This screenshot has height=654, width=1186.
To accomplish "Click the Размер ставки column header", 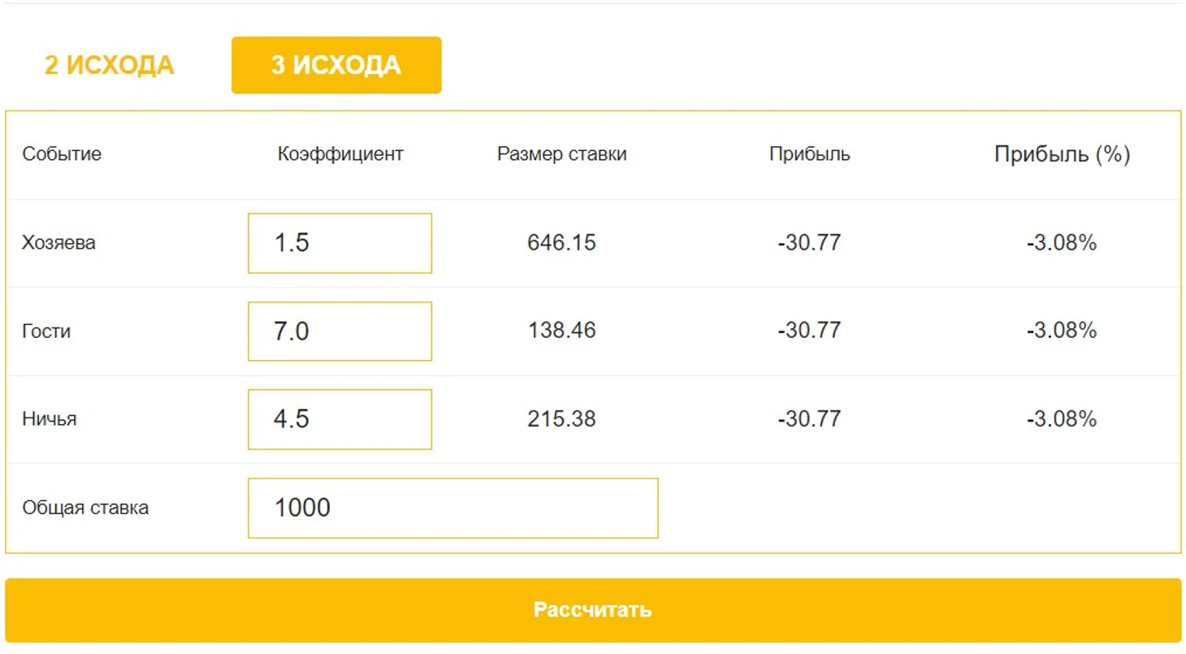I will point(561,154).
